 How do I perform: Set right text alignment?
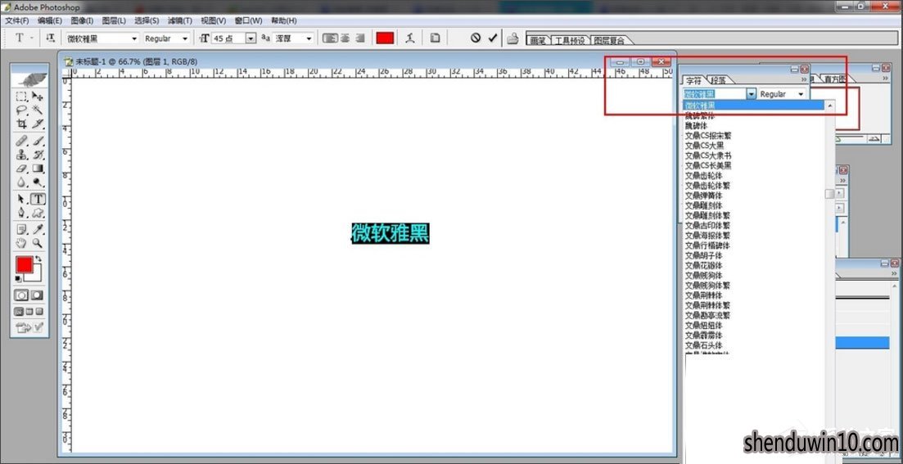click(360, 38)
